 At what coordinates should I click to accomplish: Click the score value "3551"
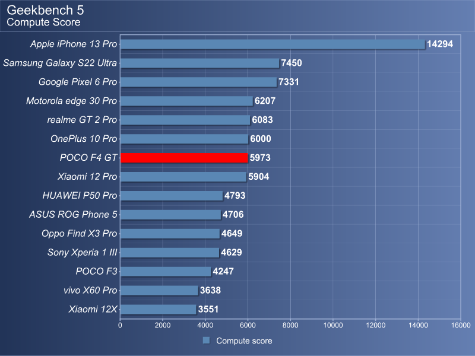(x=208, y=309)
